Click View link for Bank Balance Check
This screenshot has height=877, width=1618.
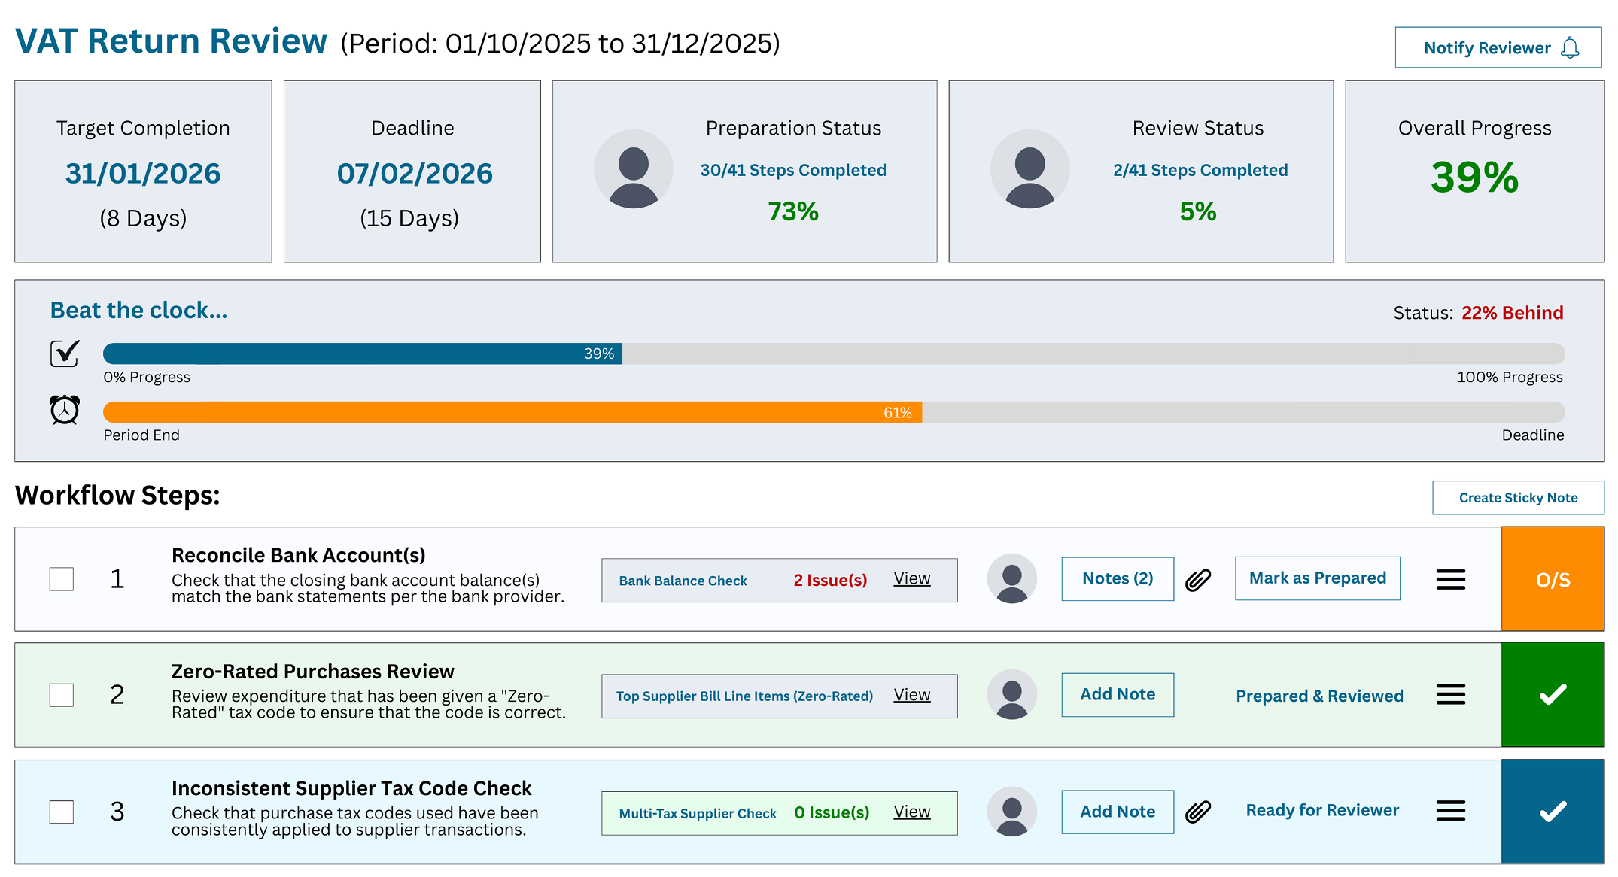[x=912, y=578]
